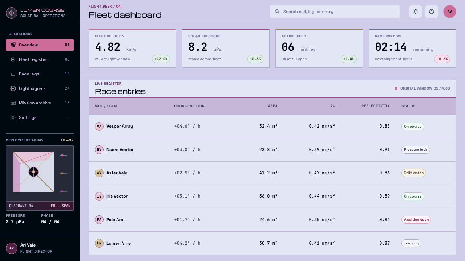Screen dimensions: 465x261
Task: Click the AV avatar for Aster Vale
Action: (x=99, y=173)
